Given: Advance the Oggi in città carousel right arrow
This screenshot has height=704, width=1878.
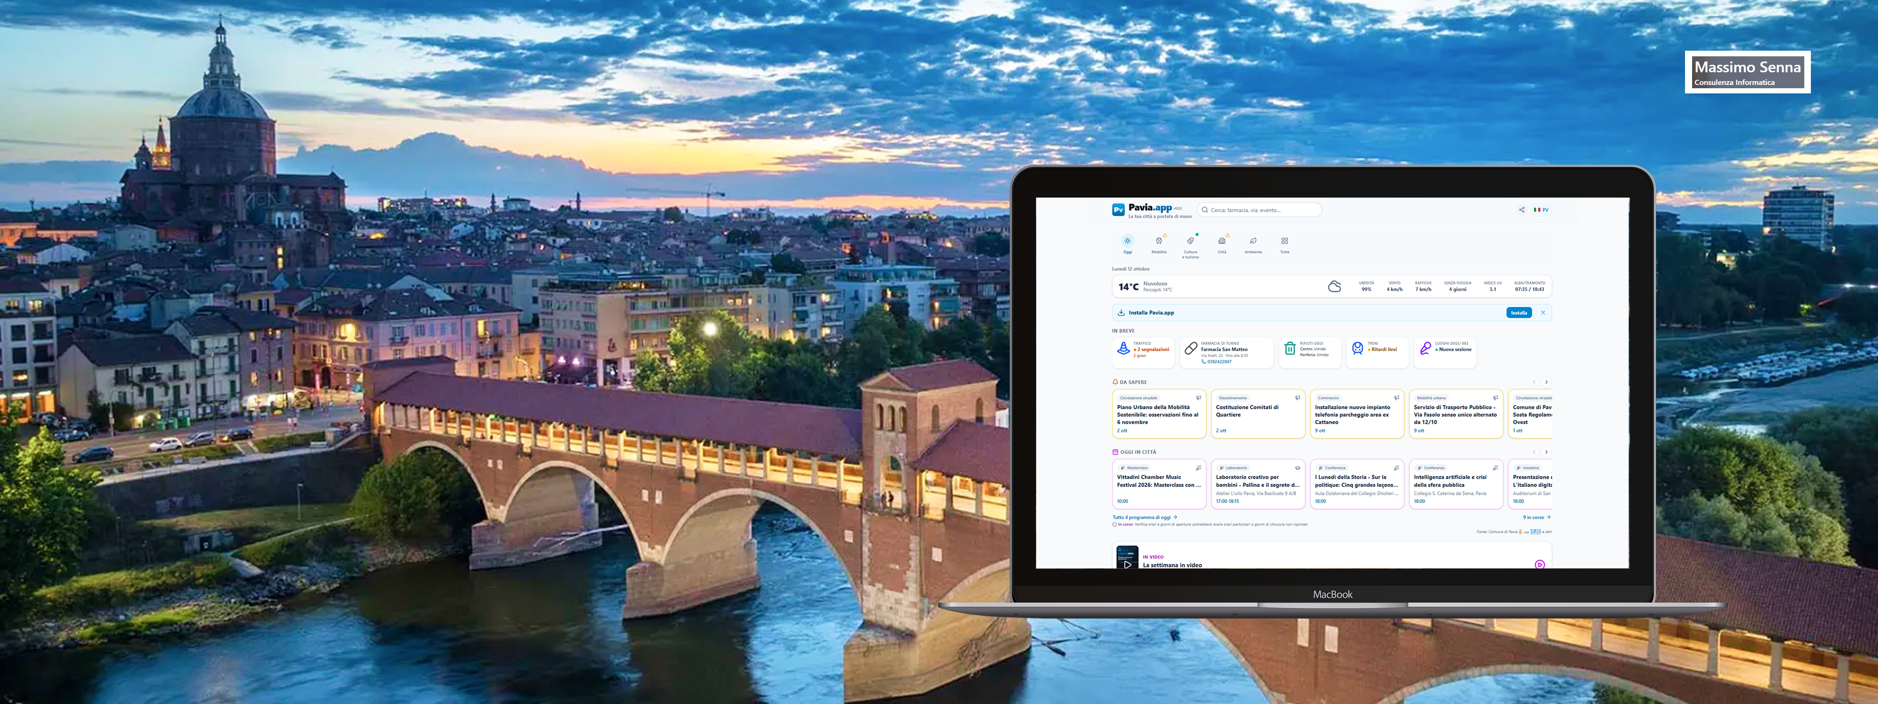Looking at the screenshot, I should (1546, 452).
